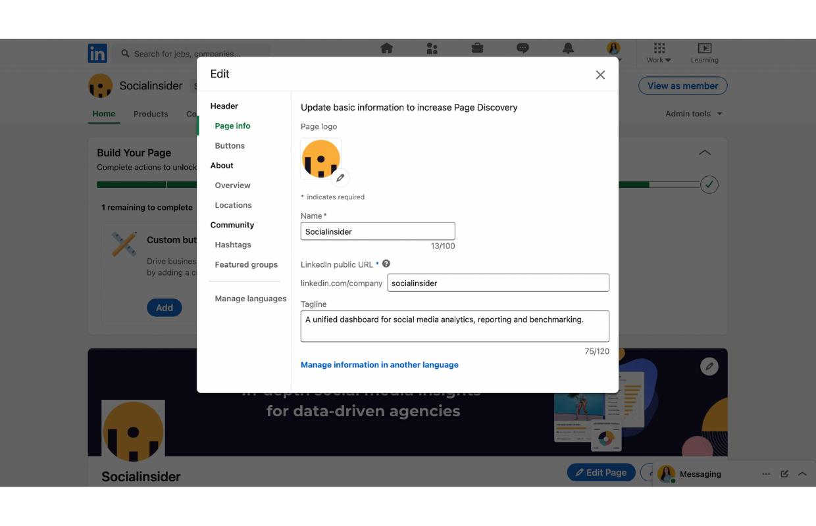The height and width of the screenshot is (526, 816).
Task: Click the LinkedIn public URL field
Action: (x=498, y=283)
